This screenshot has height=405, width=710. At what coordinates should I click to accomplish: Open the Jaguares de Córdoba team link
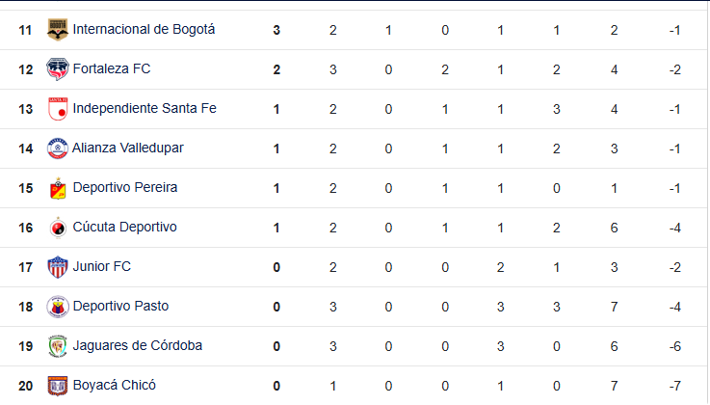137,345
